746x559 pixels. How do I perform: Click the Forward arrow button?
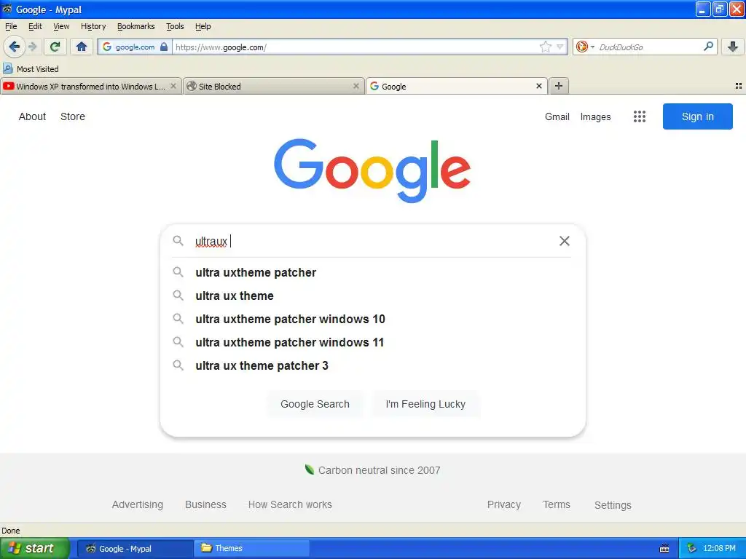pos(32,47)
